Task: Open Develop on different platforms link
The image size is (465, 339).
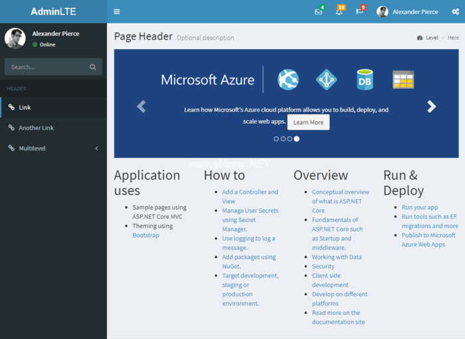Action: click(339, 299)
